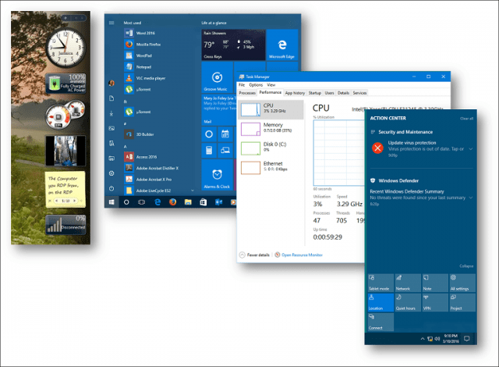The height and width of the screenshot is (367, 499).
Task: Click the Start button on taskbar
Action: tap(111, 202)
